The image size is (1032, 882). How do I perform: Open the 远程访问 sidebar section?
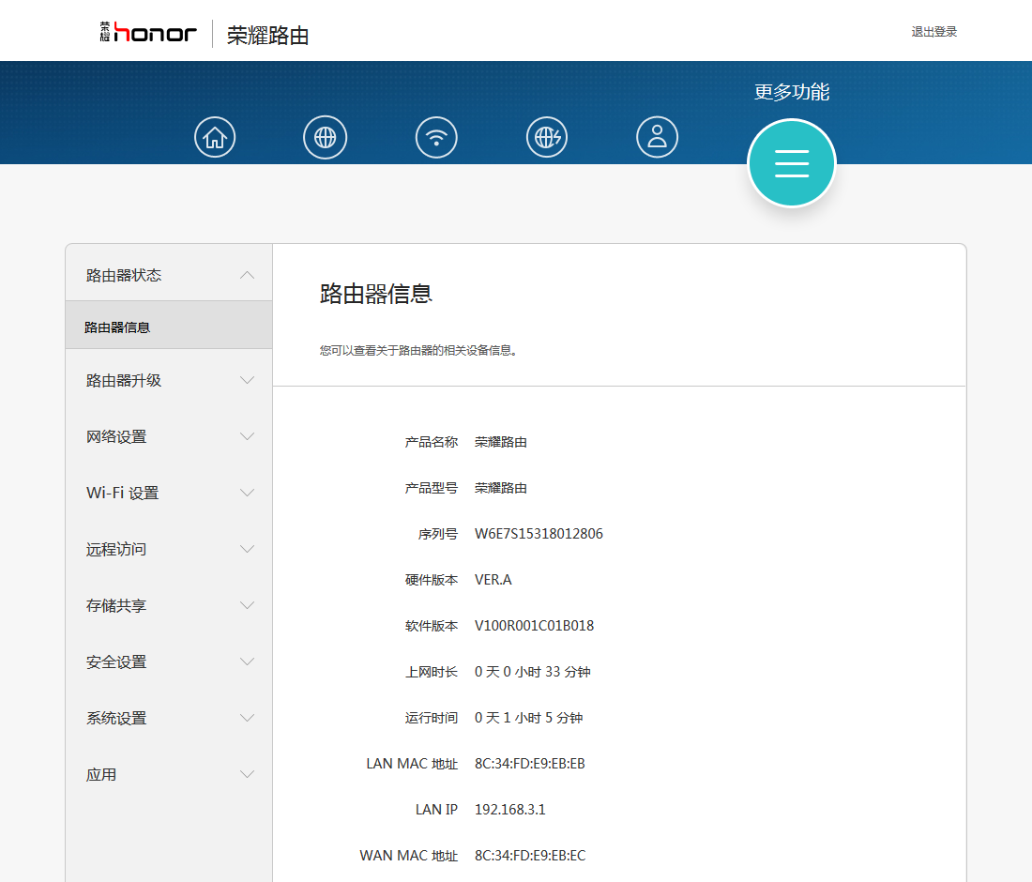tap(169, 549)
